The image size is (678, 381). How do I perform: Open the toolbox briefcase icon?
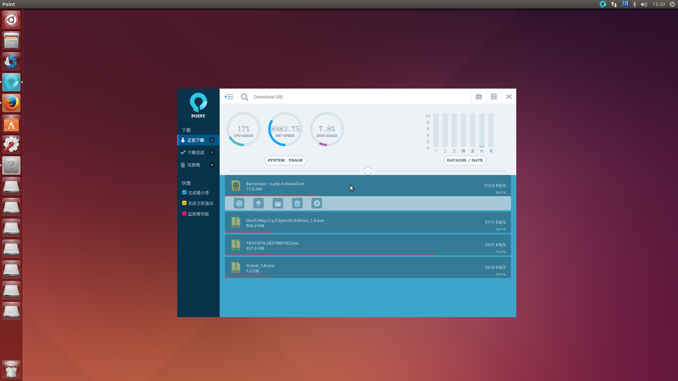(479, 97)
